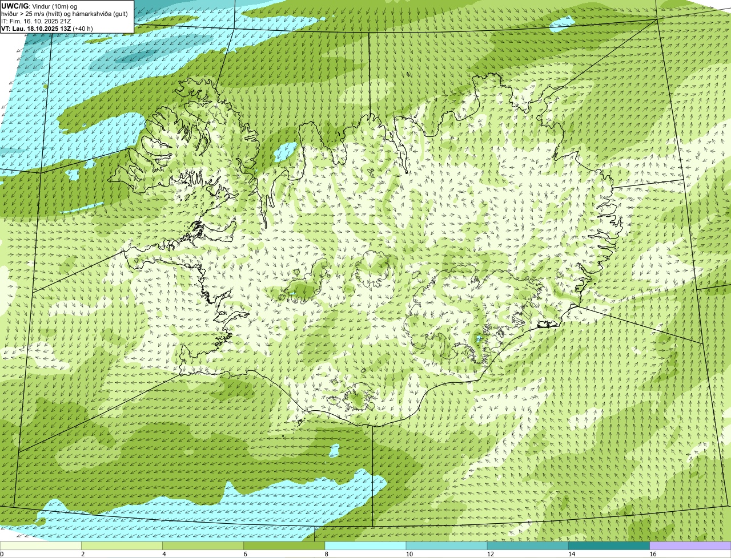This screenshot has height=558, width=731.
Task: Click the dark teal 14–16 m/s legend swatch
Action: click(x=609, y=545)
